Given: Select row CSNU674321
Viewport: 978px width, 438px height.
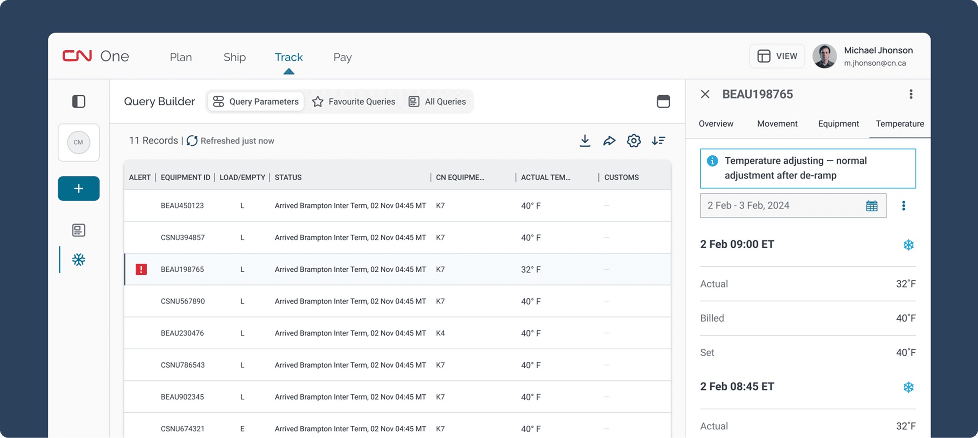Looking at the screenshot, I should pos(398,426).
